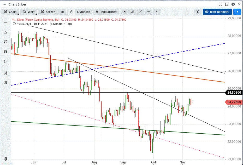Open the shapes tool in the left sidebar
This screenshot has width=243, height=165.
pos(5,32)
